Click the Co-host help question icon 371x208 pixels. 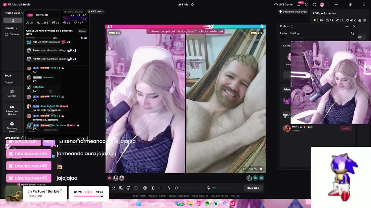(x=292, y=26)
